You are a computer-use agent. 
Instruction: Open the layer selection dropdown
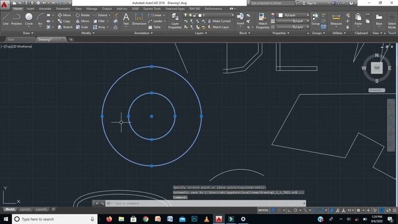(208, 15)
